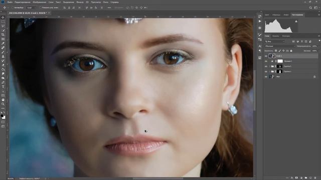
Task: Select the Healing Brush tool
Action: [3, 48]
